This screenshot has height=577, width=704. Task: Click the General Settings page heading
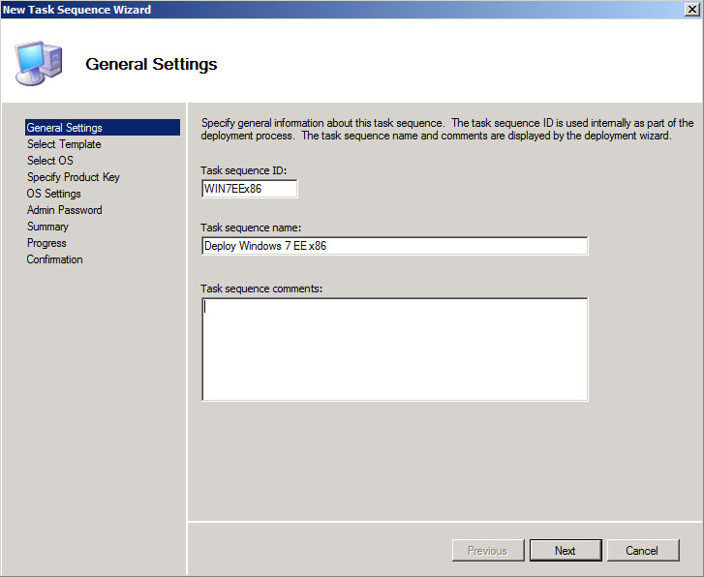coord(151,64)
